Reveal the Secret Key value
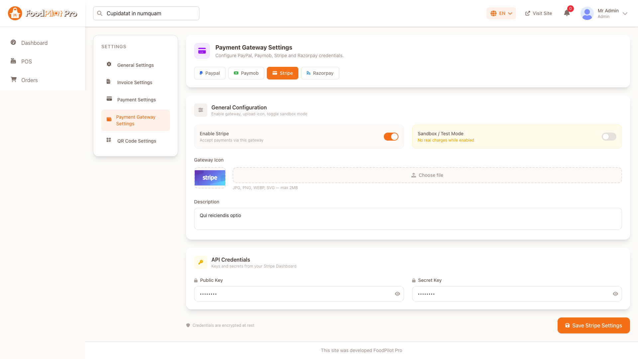 615,294
